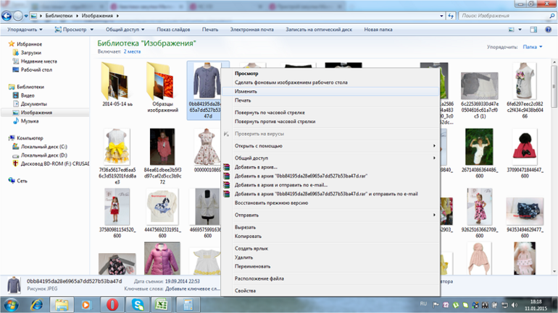The image size is (558, 313).
Task: Expand the "Упорядочить" toolbar dropdown
Action: tap(25, 30)
